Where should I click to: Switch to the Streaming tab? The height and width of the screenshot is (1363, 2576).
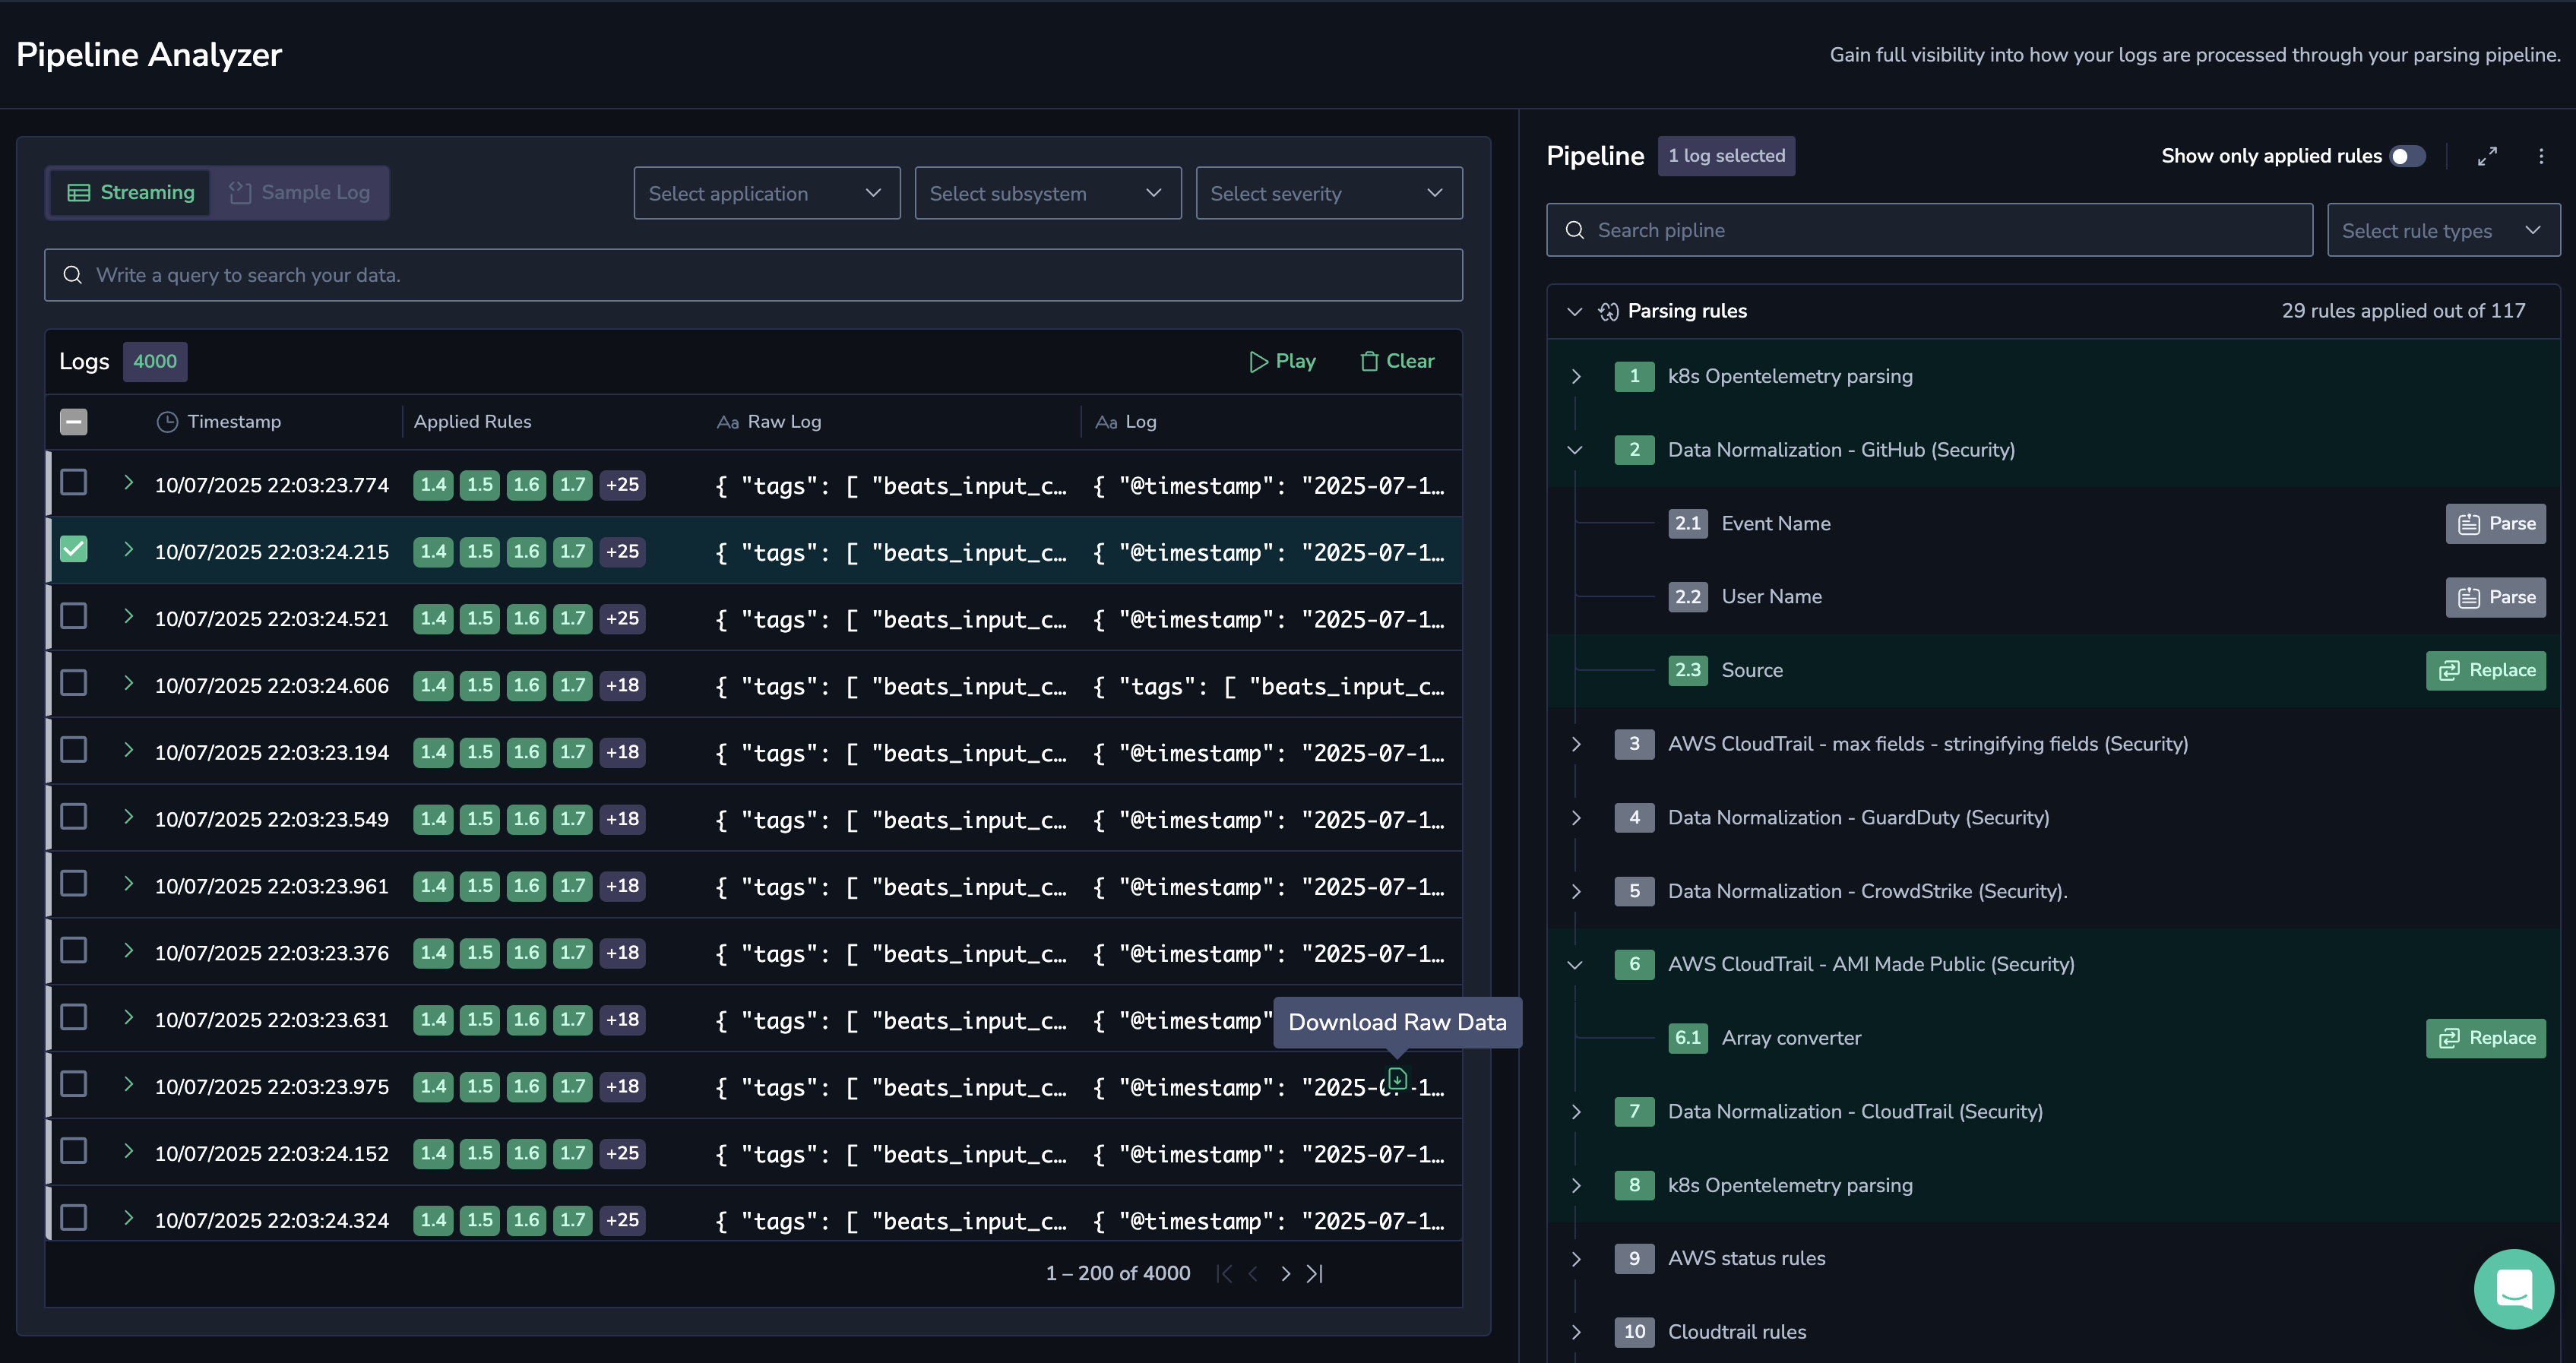[x=130, y=192]
